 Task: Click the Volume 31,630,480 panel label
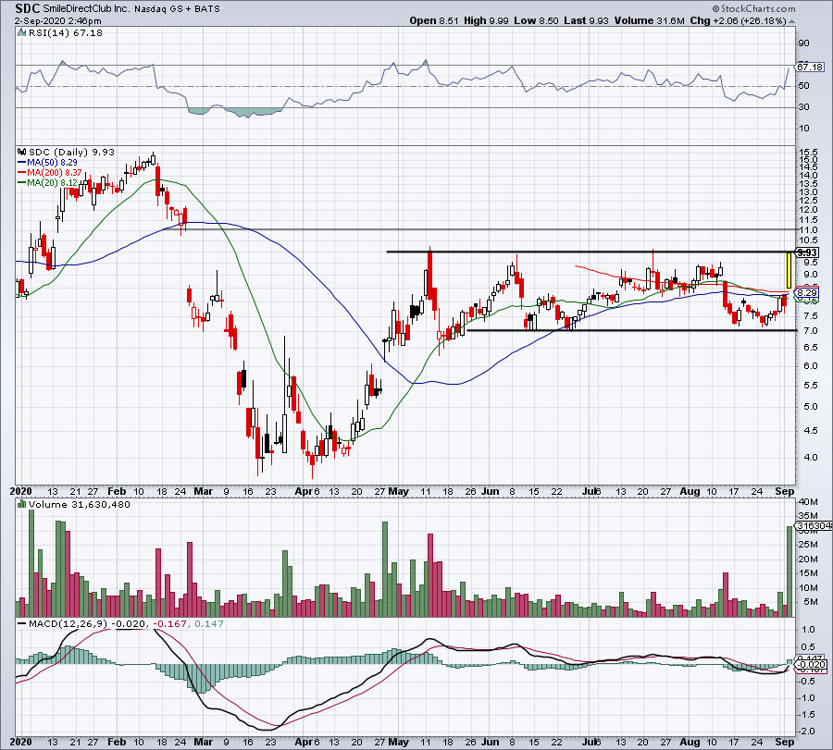80,504
